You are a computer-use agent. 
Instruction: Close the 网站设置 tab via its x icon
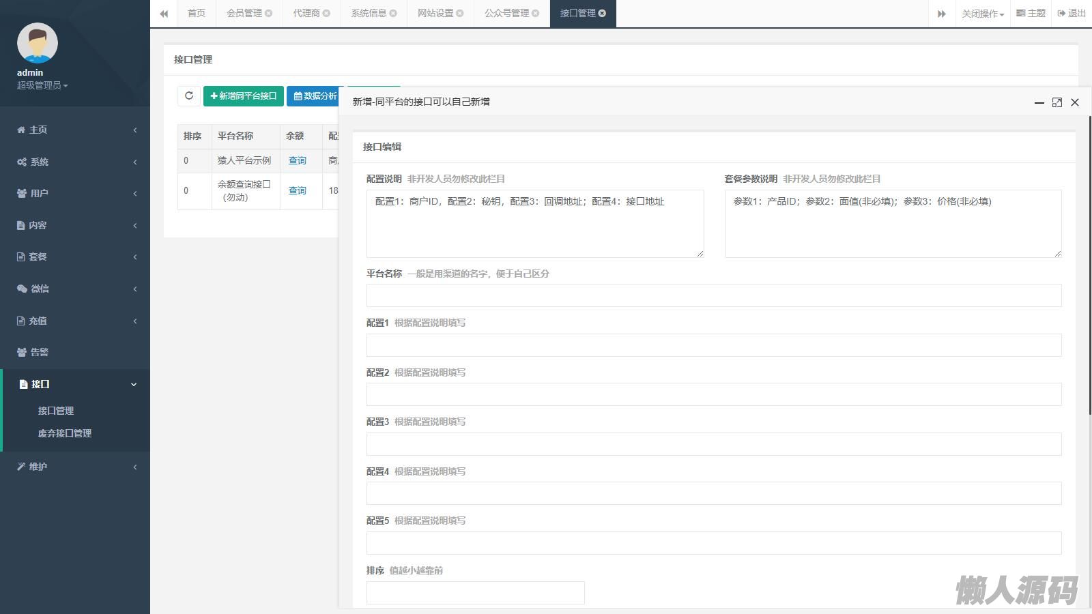(x=460, y=14)
